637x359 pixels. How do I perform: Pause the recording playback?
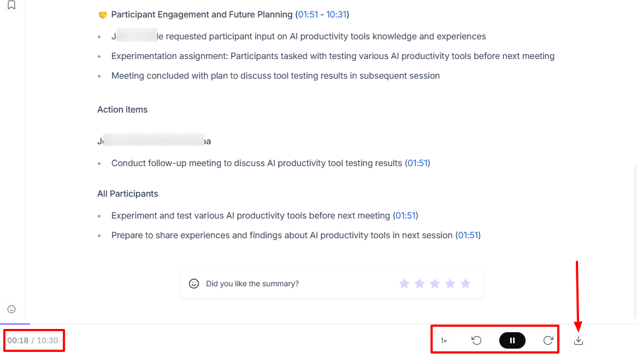tap(512, 340)
